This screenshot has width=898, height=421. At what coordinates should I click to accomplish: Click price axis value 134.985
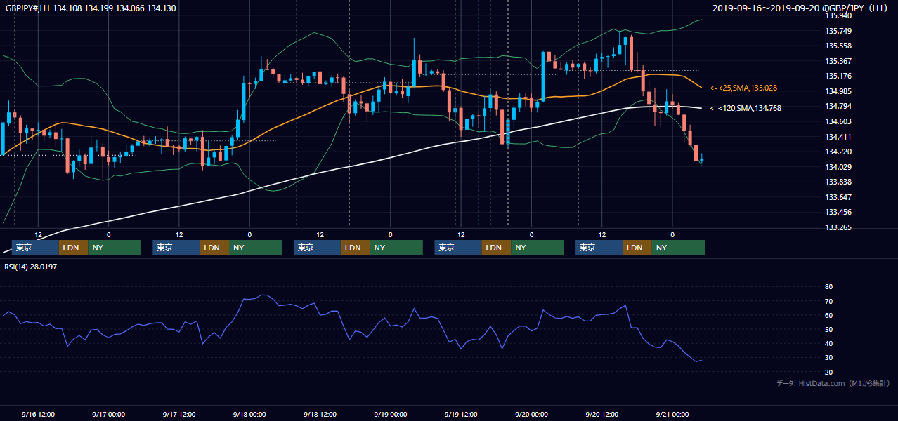click(838, 91)
